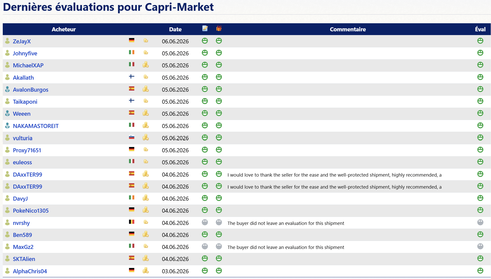Click the professional user icon beside AvalonBurgos
This screenshot has height=279, width=491.
point(8,89)
